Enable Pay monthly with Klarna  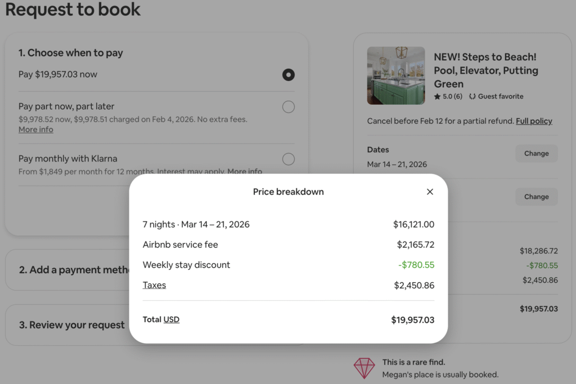tap(288, 159)
